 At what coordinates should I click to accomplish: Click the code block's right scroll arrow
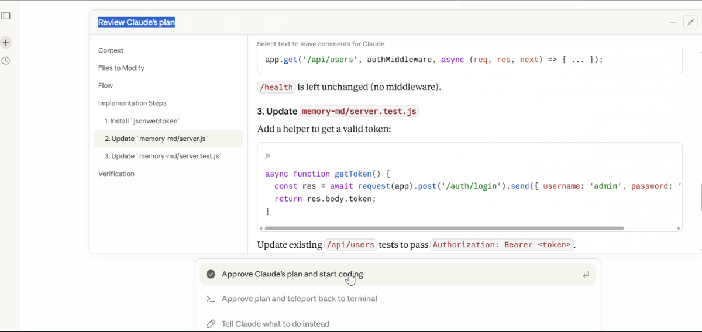(x=679, y=229)
